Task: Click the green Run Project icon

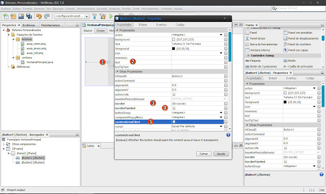Action: tap(111, 16)
